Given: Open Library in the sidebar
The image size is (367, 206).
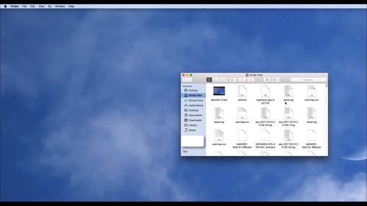Looking at the screenshot, I should [x=193, y=125].
